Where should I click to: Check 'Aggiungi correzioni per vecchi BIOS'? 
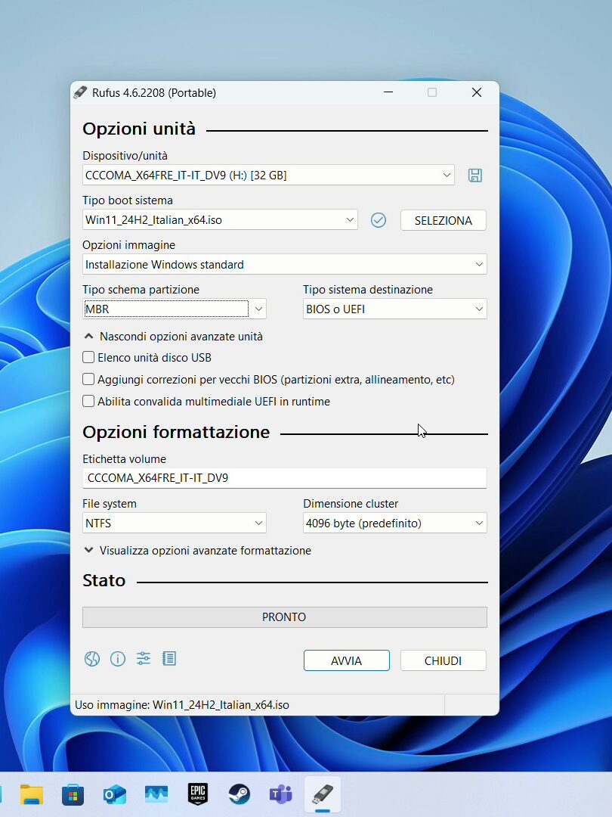point(88,378)
